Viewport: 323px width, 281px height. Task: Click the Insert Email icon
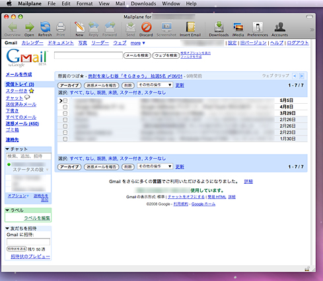[x=190, y=27]
